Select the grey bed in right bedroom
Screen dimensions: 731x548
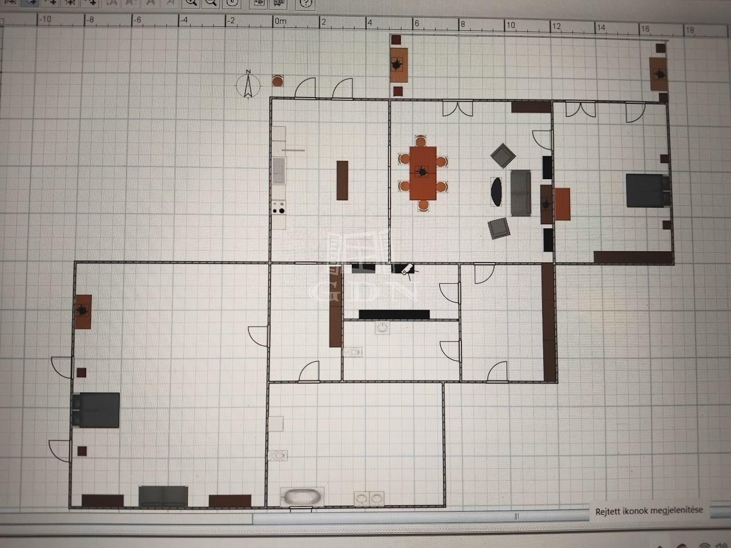(647, 191)
